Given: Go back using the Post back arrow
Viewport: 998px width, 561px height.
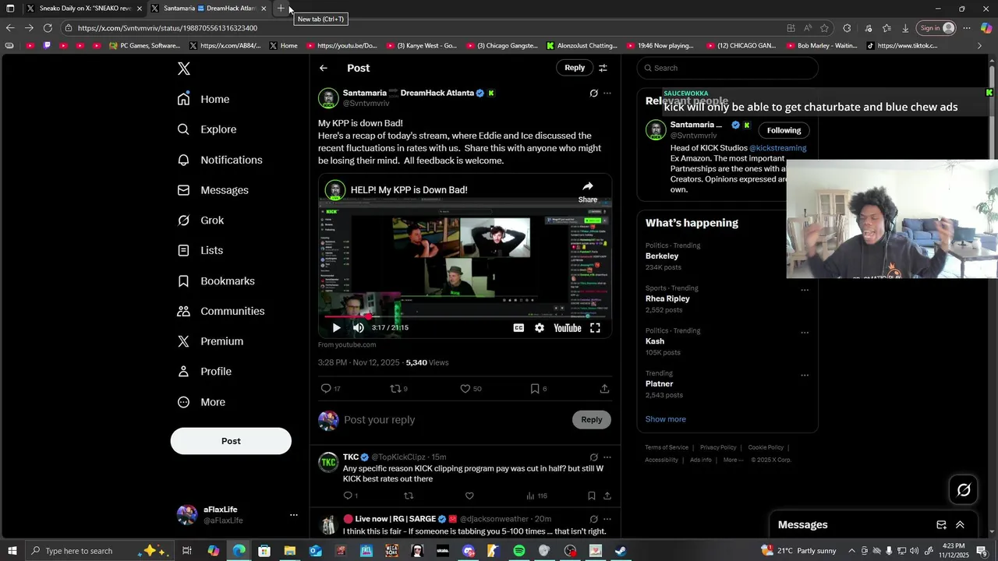Looking at the screenshot, I should (x=324, y=68).
